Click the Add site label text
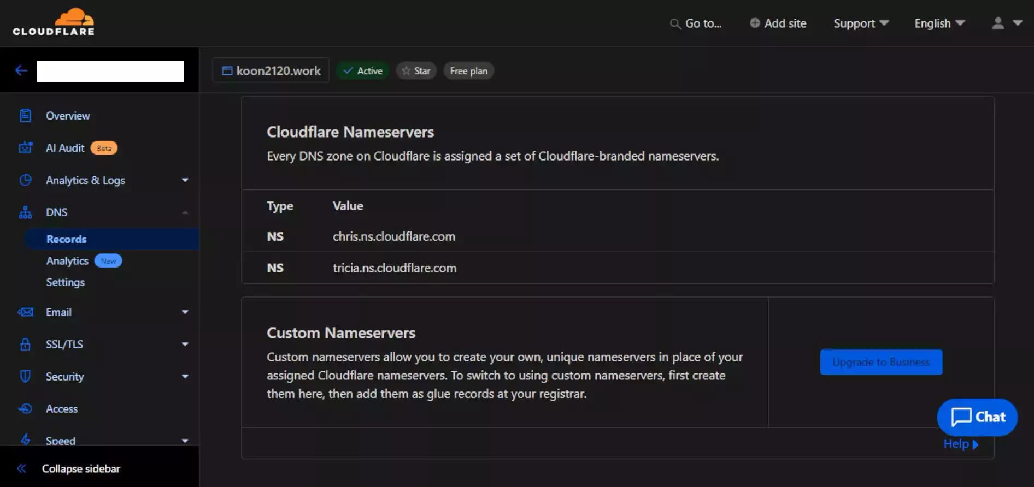 (785, 23)
